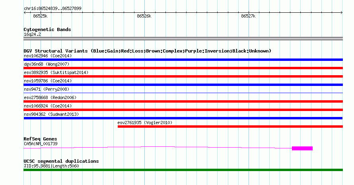Open the red esv3892935 (Suktitipat2014) variant bar

pos(183,76)
